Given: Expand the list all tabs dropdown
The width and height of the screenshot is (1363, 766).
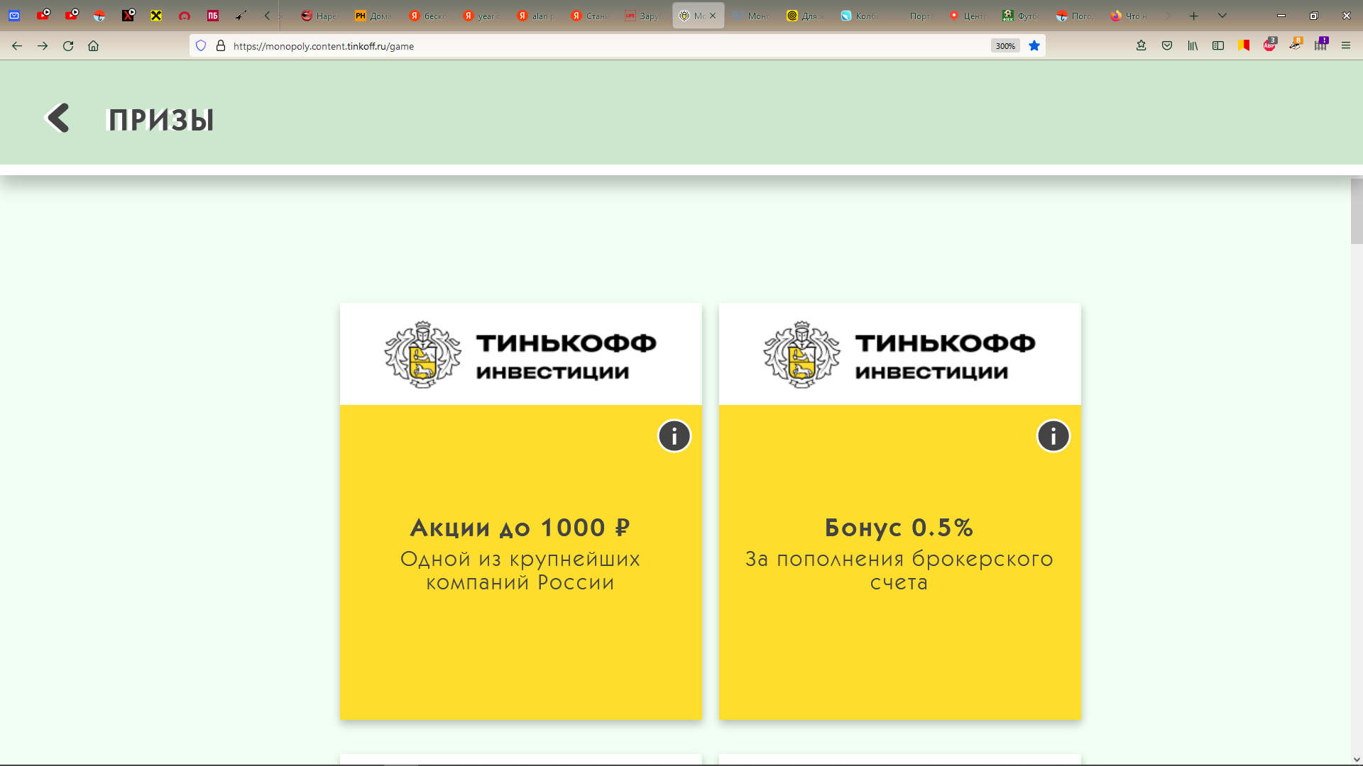Looking at the screenshot, I should [1222, 16].
